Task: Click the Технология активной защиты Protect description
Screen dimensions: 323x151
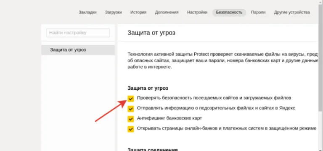Action: coord(222,60)
